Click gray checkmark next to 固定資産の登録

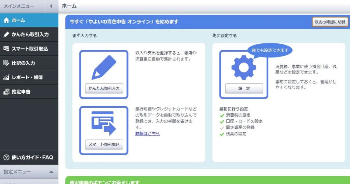tap(221, 128)
